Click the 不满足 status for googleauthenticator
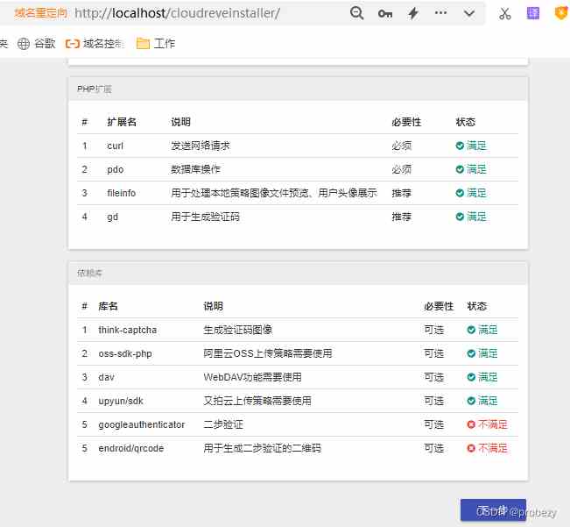 pyautogui.click(x=493, y=424)
